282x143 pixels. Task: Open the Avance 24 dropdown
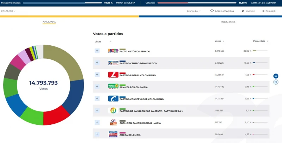pos(194,11)
